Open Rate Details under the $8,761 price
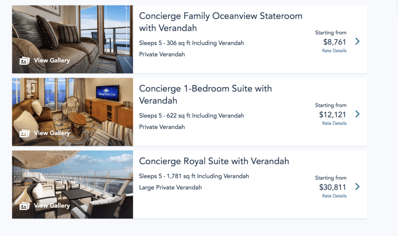The width and height of the screenshot is (398, 236). (x=334, y=51)
